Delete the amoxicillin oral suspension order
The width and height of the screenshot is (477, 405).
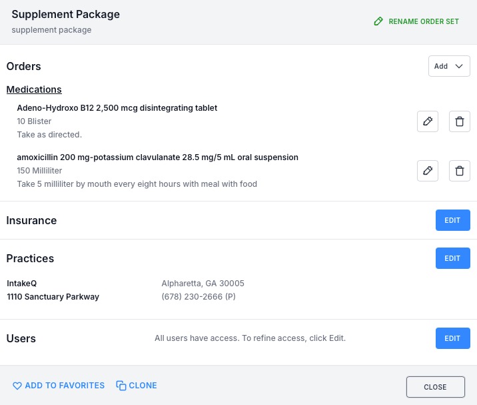tap(460, 171)
